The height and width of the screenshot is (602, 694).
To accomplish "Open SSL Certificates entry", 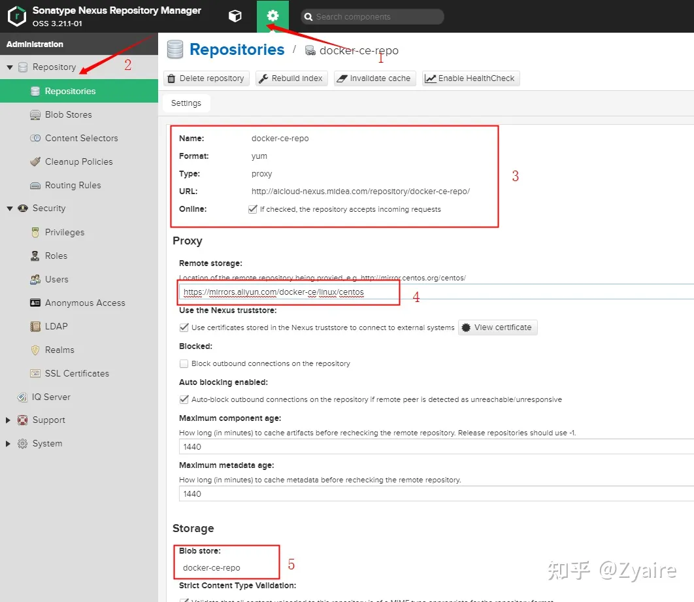I will point(77,374).
